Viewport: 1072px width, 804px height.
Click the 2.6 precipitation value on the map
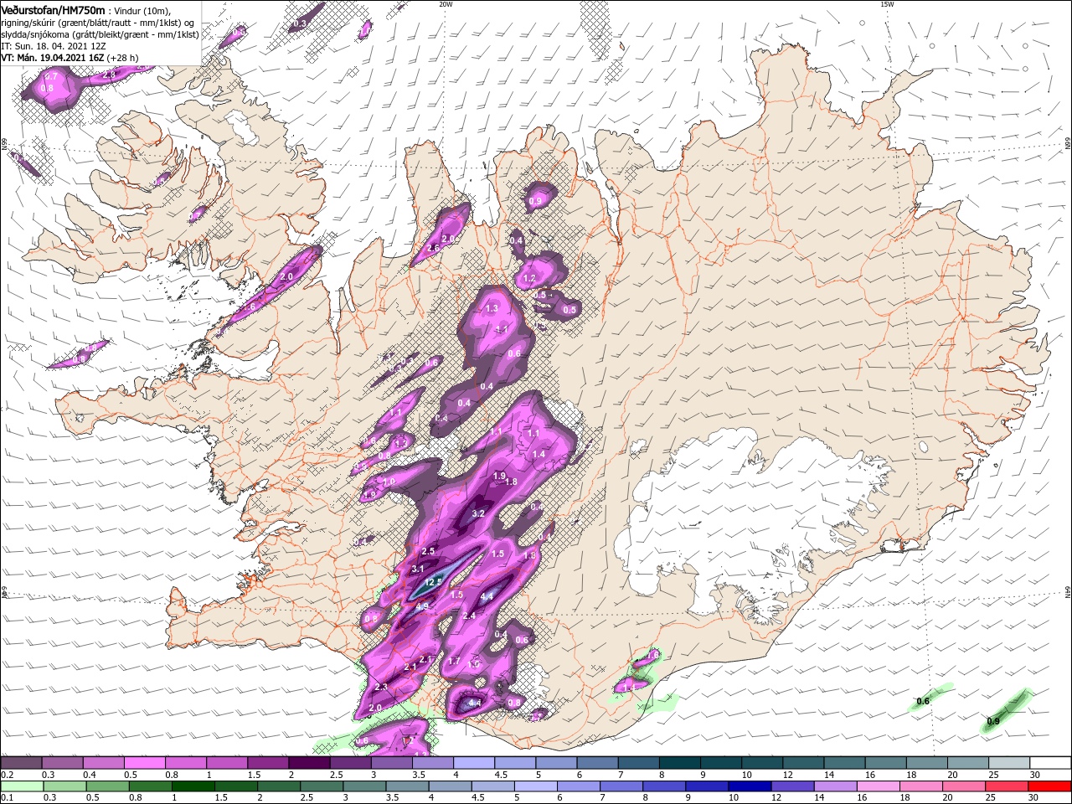433,249
